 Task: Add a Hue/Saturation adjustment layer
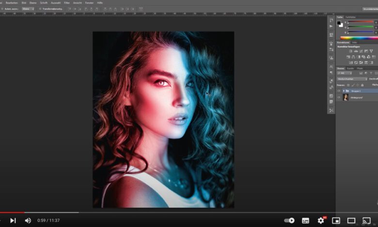click(x=348, y=57)
